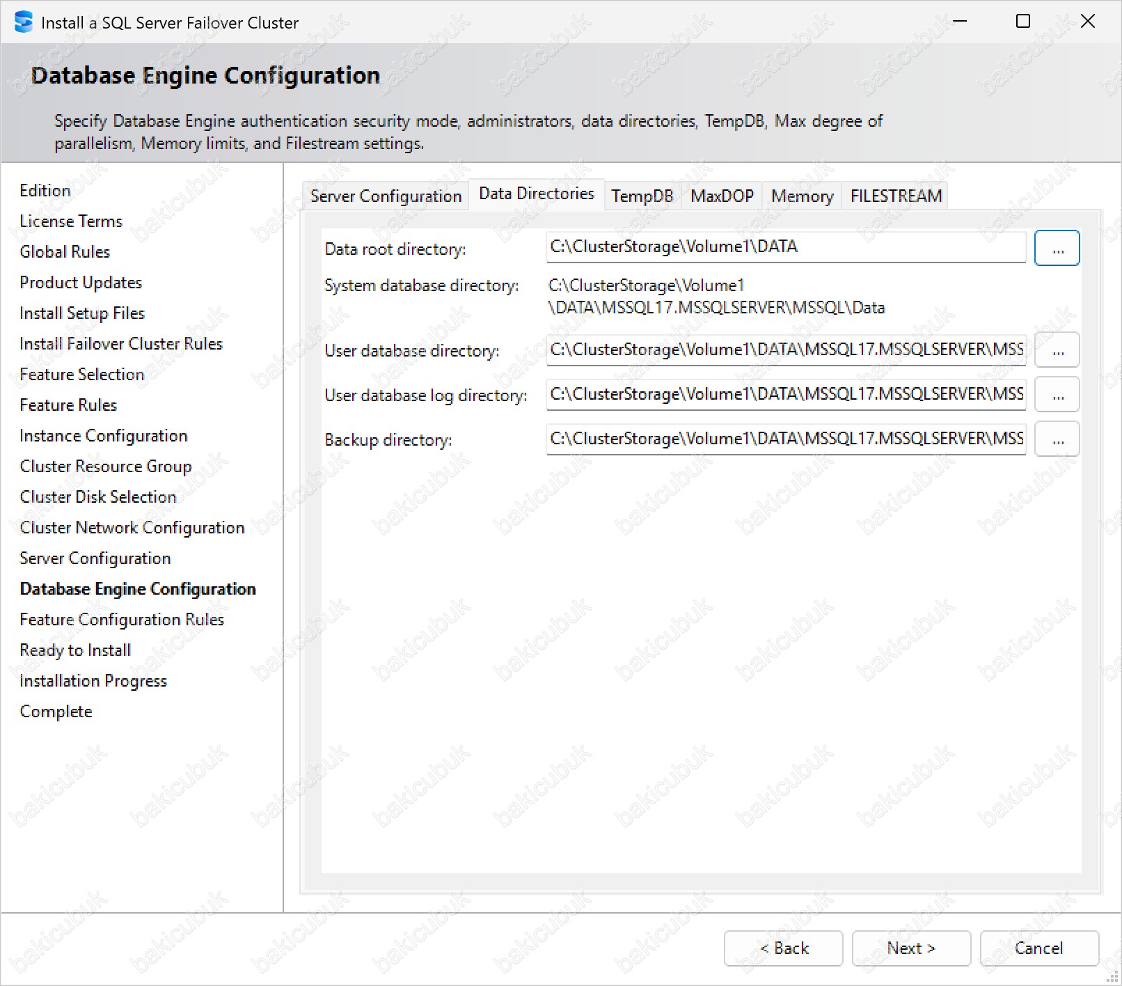Focus the User database log directory field
1122x986 pixels.
click(x=785, y=394)
